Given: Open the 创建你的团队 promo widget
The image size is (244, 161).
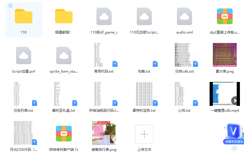Looking at the screenshot, I should (x=233, y=134).
